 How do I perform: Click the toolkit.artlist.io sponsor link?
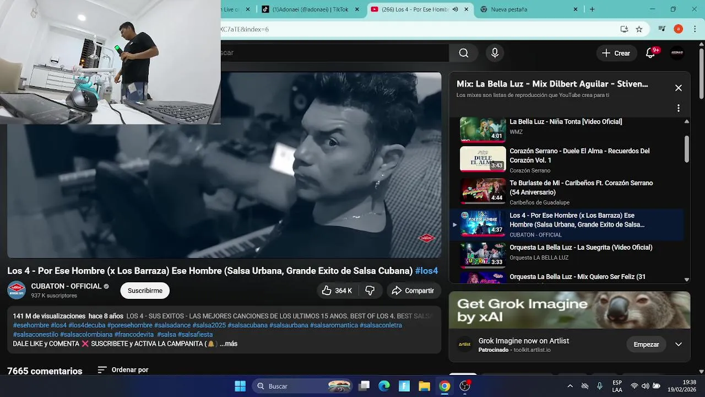click(532, 350)
